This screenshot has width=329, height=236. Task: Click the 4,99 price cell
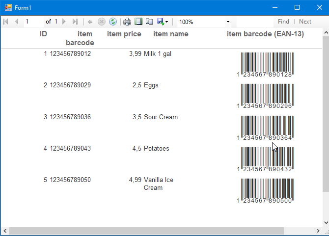tap(135, 180)
